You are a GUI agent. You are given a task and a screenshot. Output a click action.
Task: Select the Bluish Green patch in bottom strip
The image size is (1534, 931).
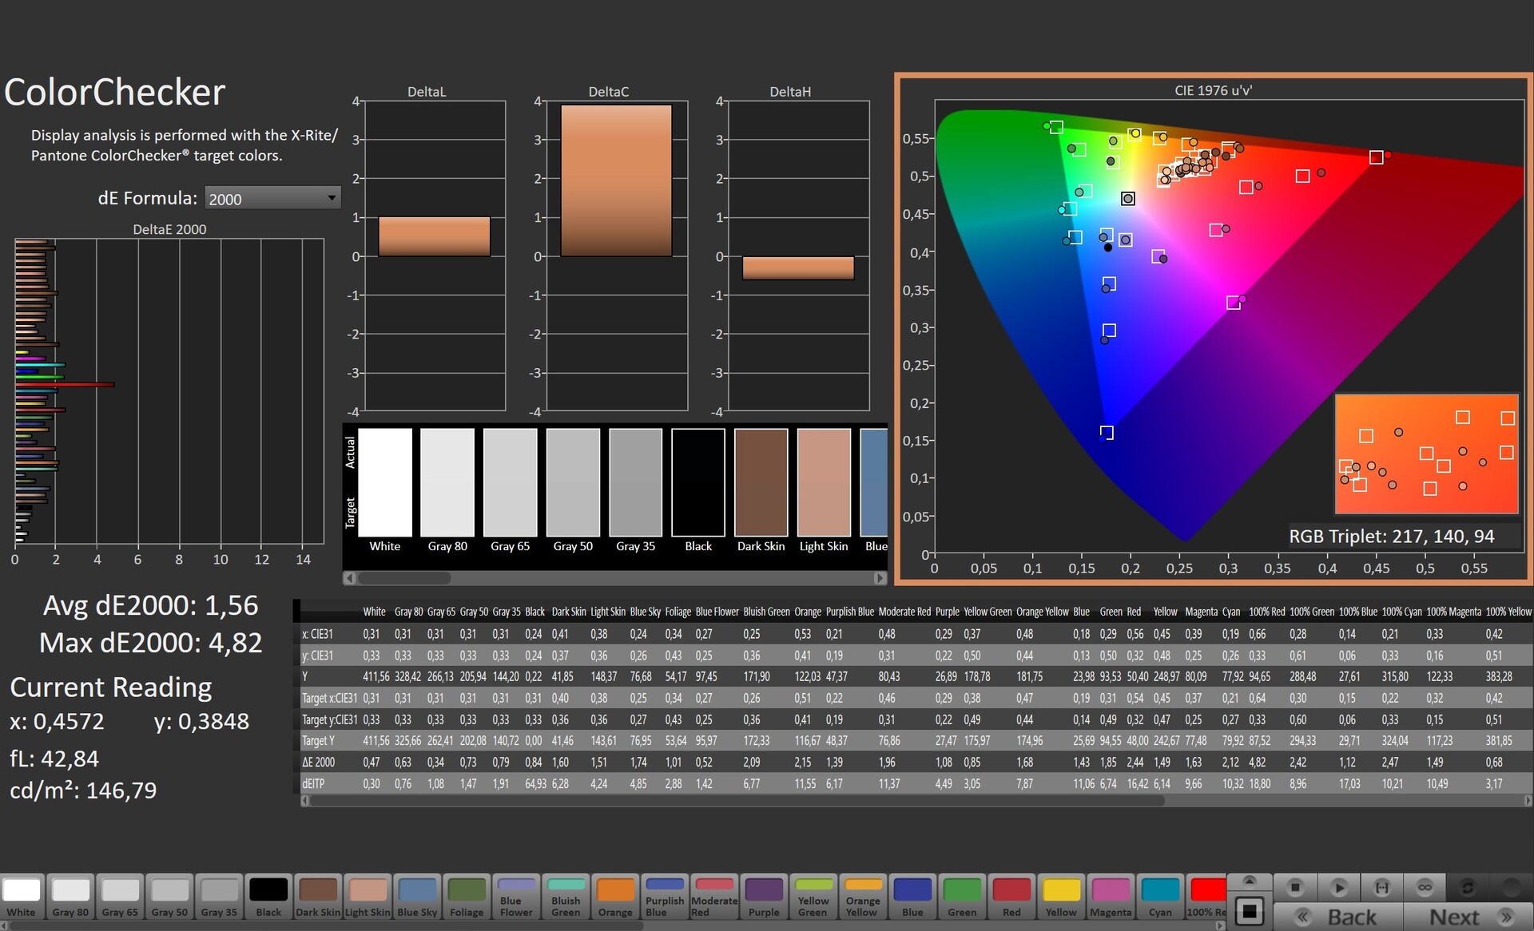pyautogui.click(x=566, y=897)
